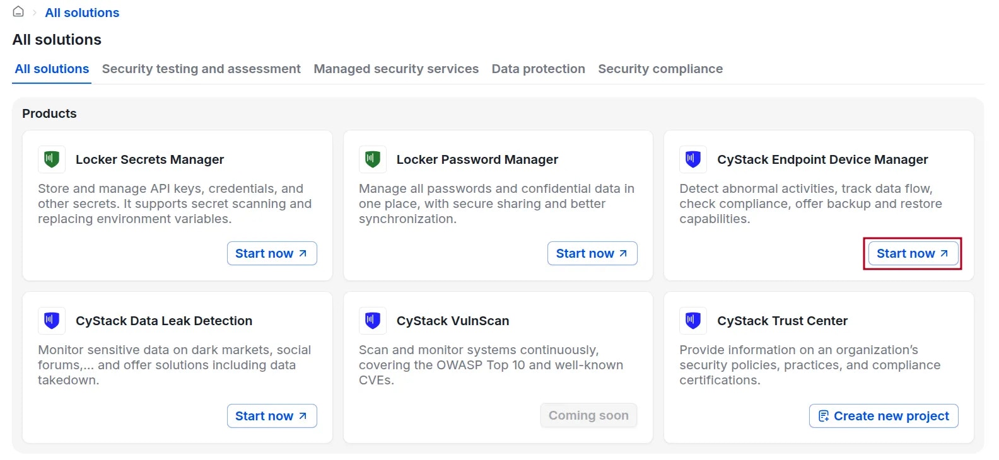Click the CyStack Endpoint Device Manager icon
Image resolution: width=999 pixels, height=460 pixels.
693,159
